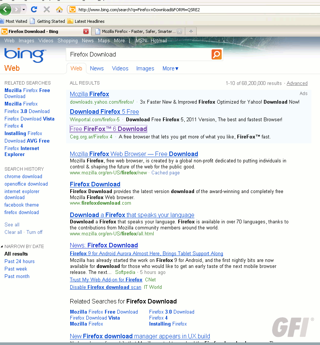Reload the page with the refresh icon
The width and height of the screenshot is (320, 345).
(x=34, y=9)
